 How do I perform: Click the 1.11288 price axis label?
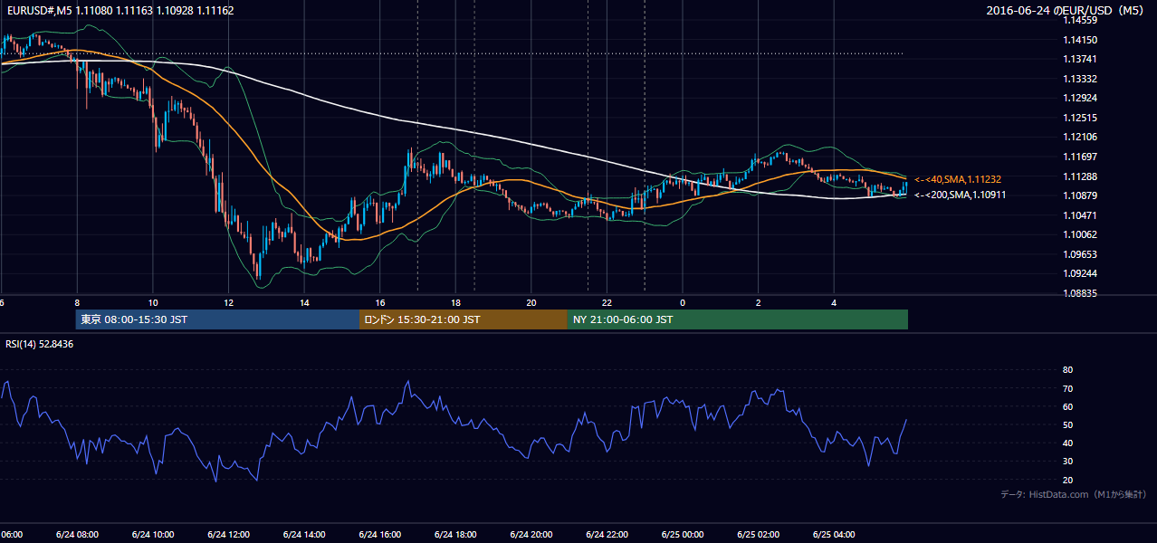(x=1082, y=176)
